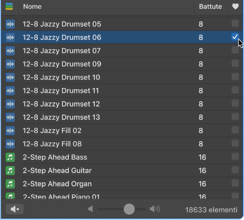Click the loop type filter icon in header
This screenshot has height=220, width=244.
[9, 7]
